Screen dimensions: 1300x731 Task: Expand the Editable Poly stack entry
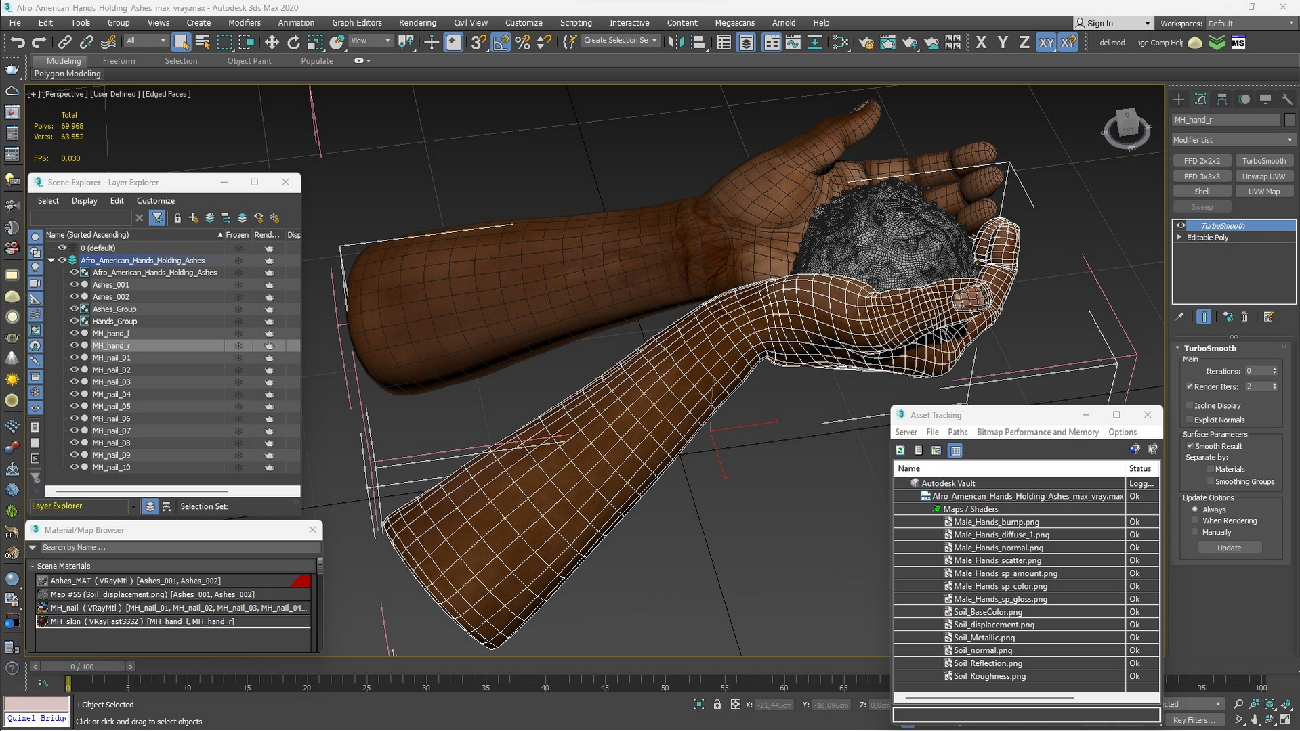pos(1179,237)
